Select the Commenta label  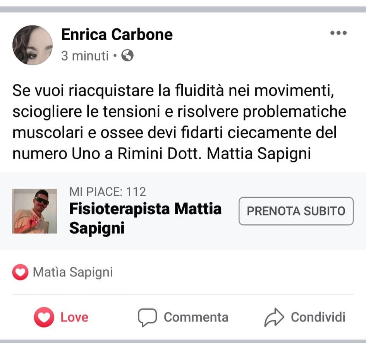click(196, 317)
